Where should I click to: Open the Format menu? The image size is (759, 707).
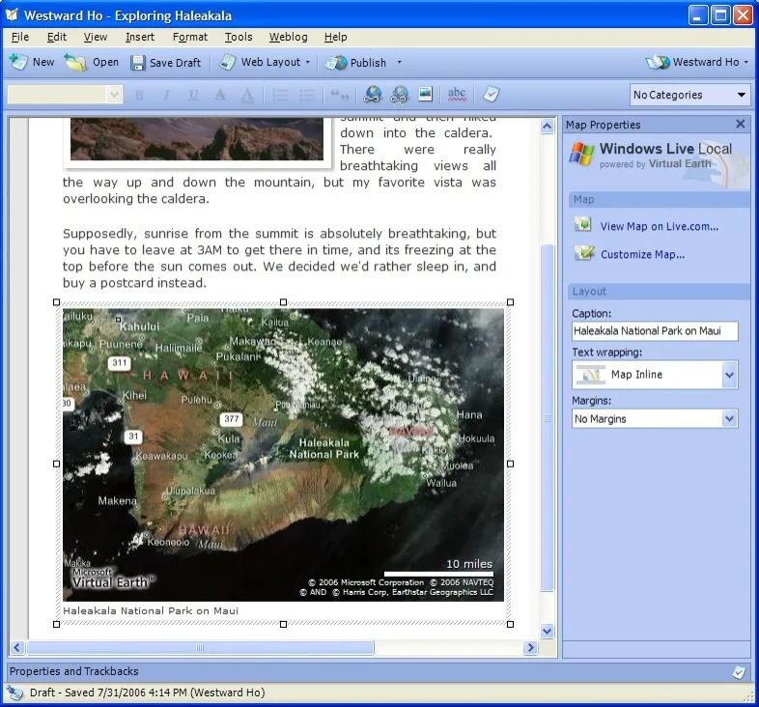click(x=189, y=37)
